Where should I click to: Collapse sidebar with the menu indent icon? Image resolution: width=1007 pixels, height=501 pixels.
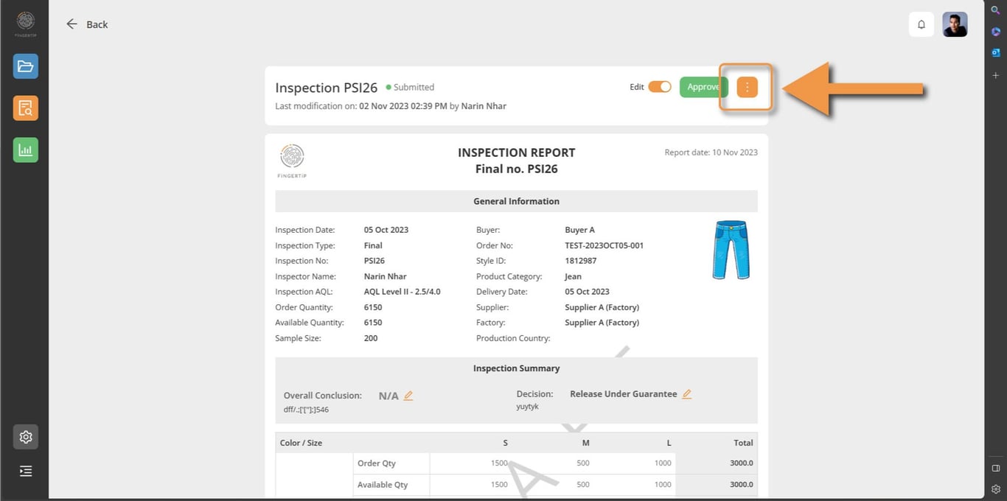(26, 471)
